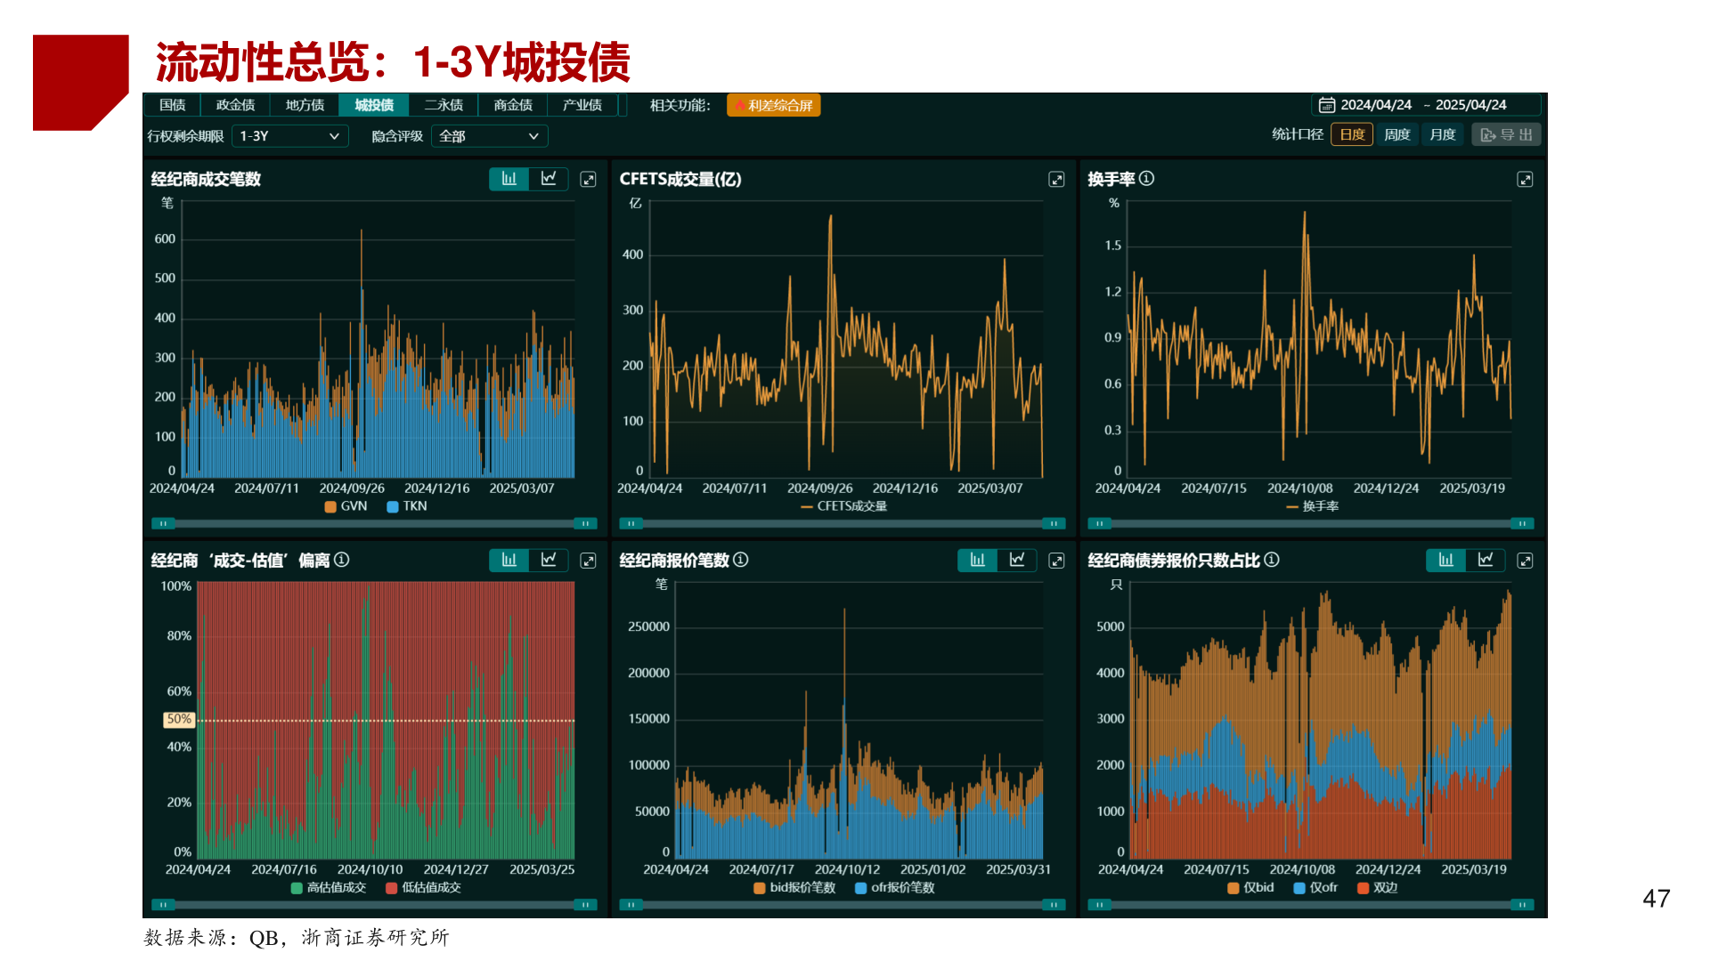This screenshot has height=961, width=1710.
Task: Select 日度 statistics frequency
Action: [1351, 134]
